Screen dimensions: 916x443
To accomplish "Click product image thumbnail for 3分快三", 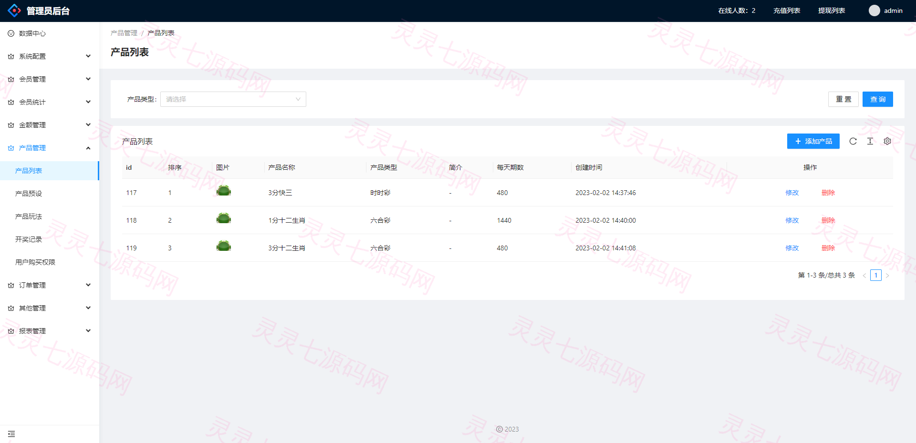I will click(224, 191).
